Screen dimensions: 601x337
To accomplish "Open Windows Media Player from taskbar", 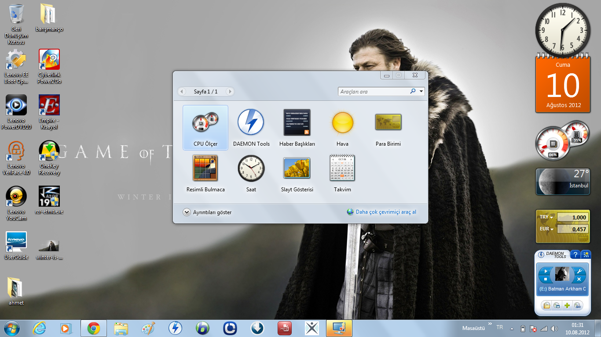I will pyautogui.click(x=66, y=328).
